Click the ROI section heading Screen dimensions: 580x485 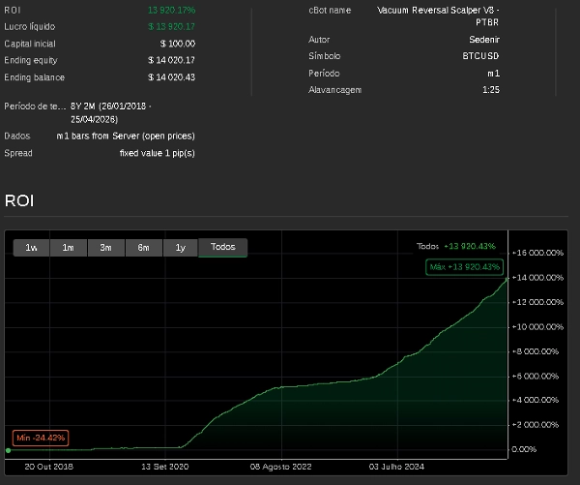[x=19, y=200]
